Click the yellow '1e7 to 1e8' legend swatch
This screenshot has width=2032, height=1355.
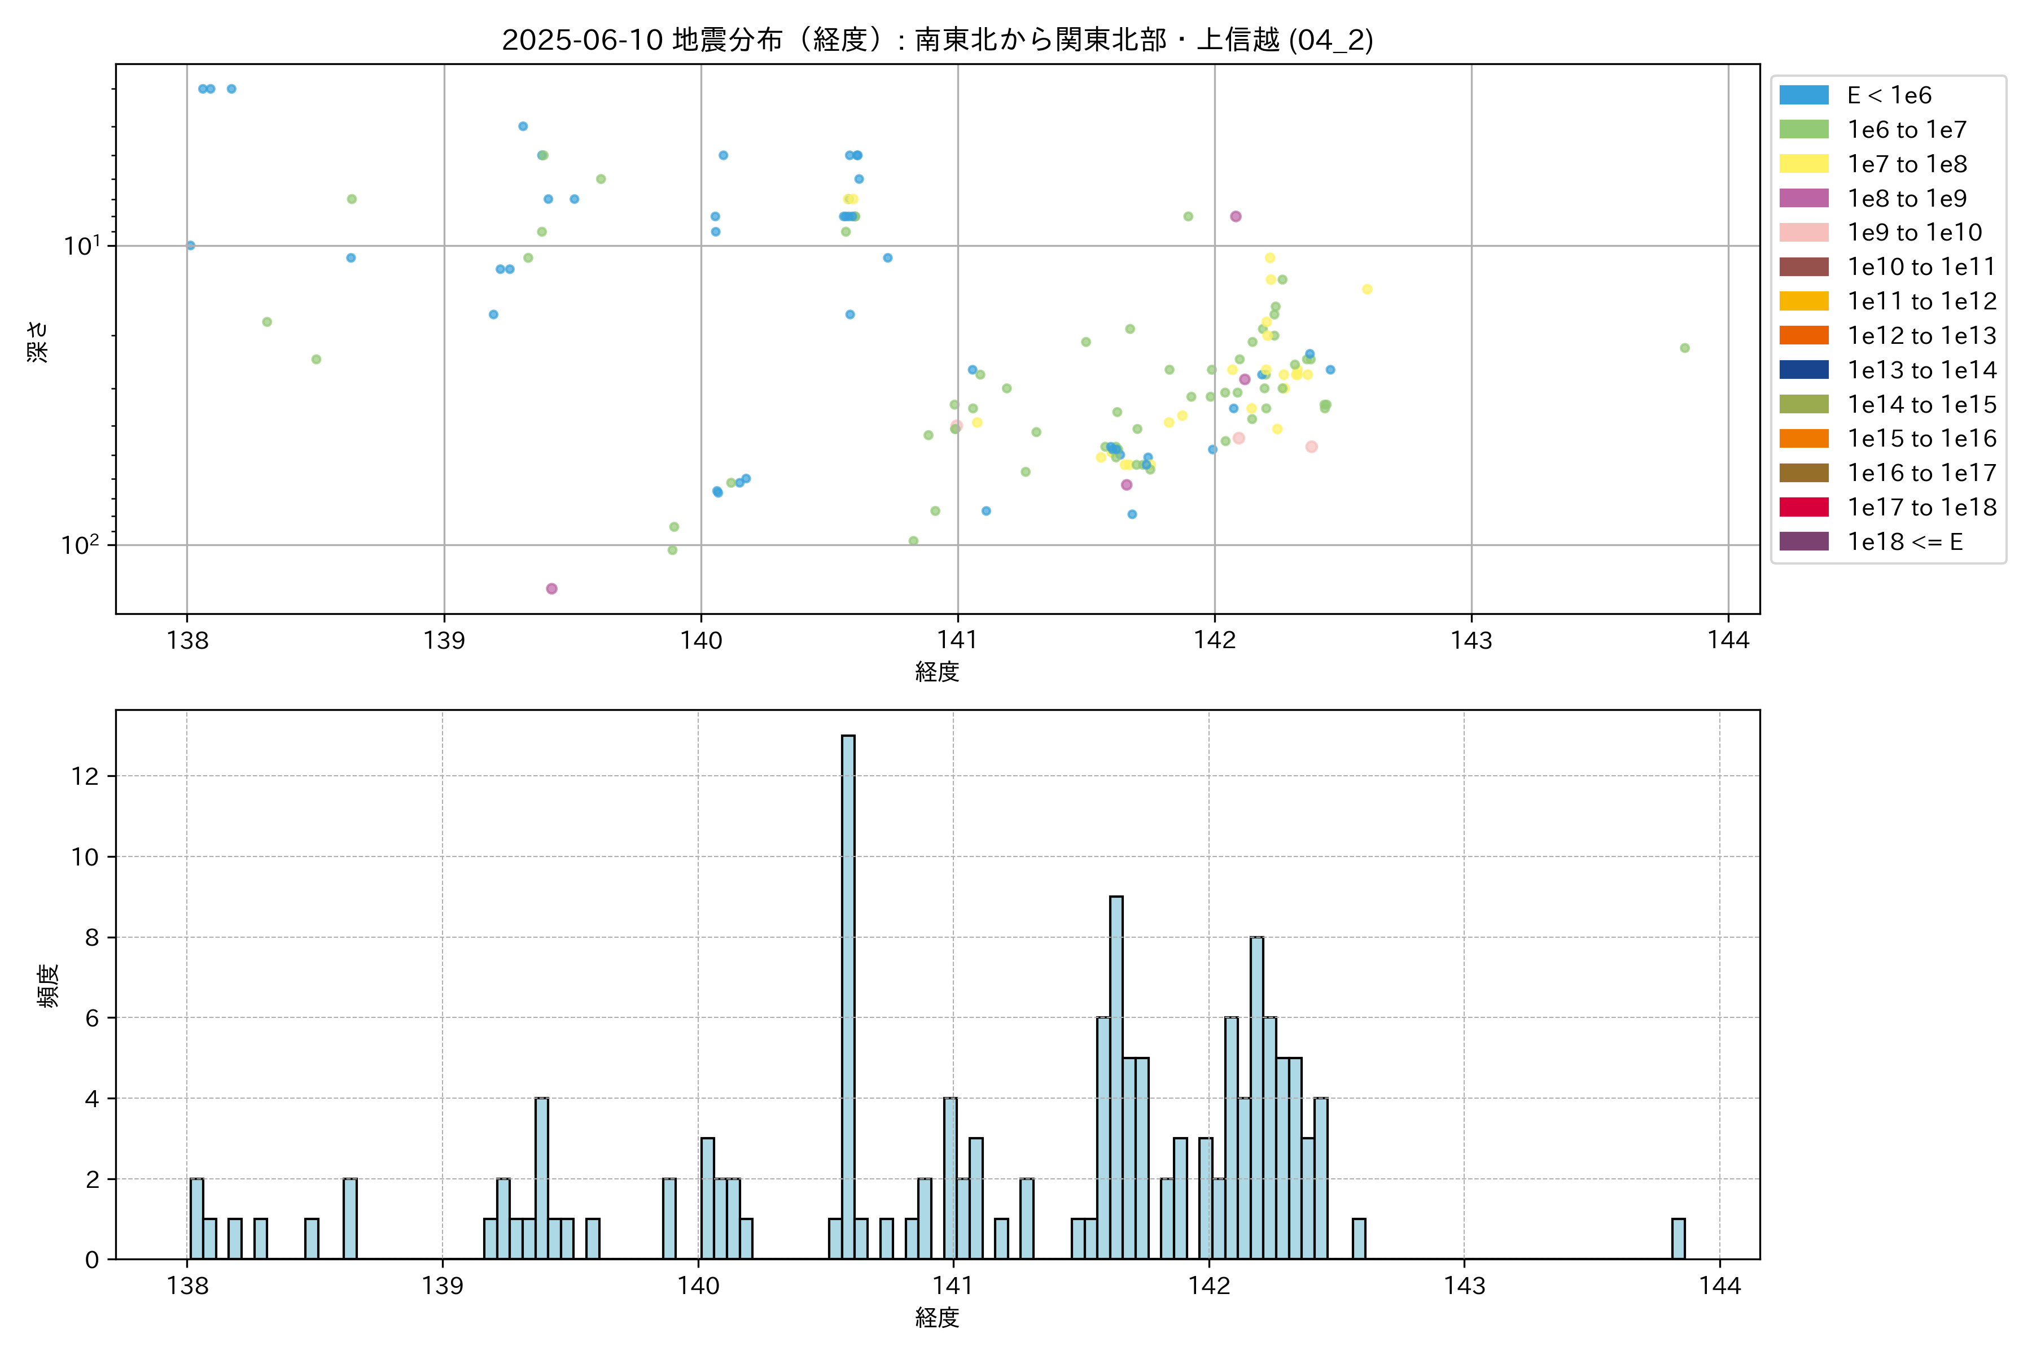(1803, 164)
